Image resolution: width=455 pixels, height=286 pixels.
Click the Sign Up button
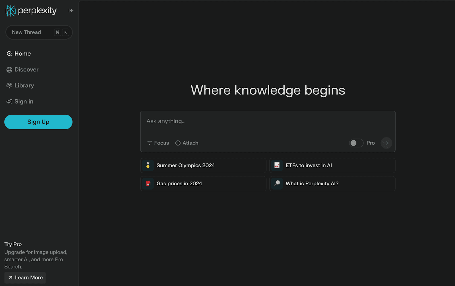click(x=38, y=122)
